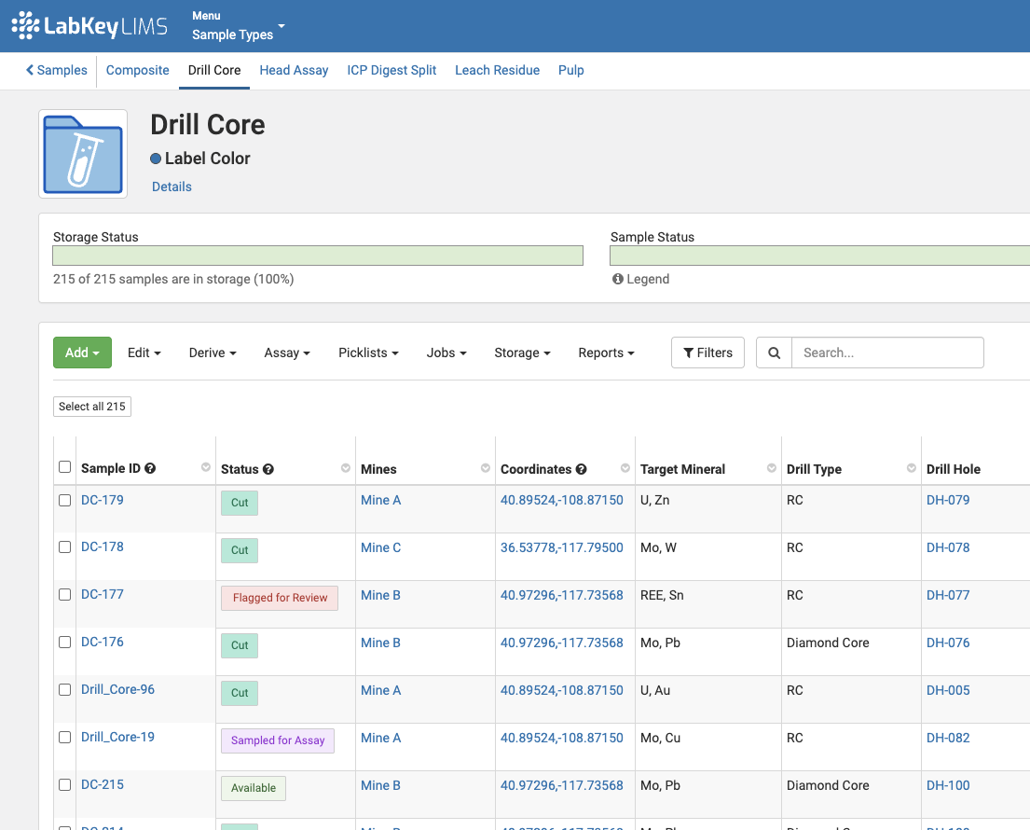
Task: Click the Sample ID help icon
Action: click(150, 468)
